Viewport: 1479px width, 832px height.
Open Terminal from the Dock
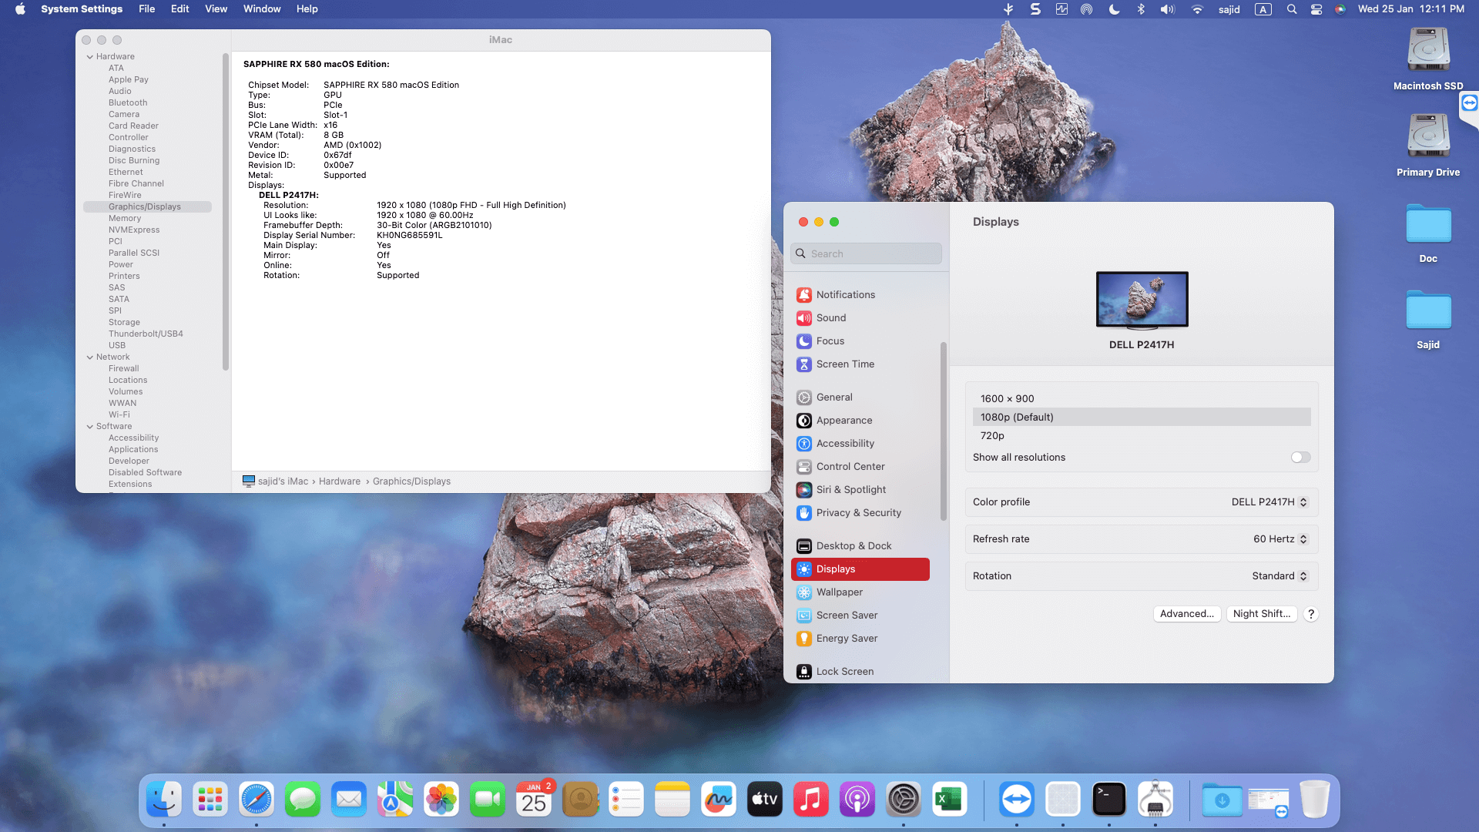tap(1109, 800)
